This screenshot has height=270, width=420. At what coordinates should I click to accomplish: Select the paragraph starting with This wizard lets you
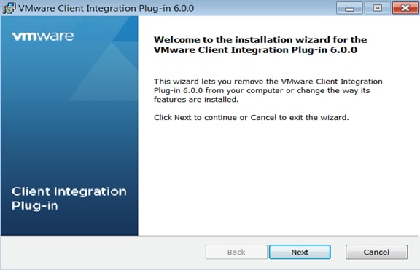[x=268, y=90]
